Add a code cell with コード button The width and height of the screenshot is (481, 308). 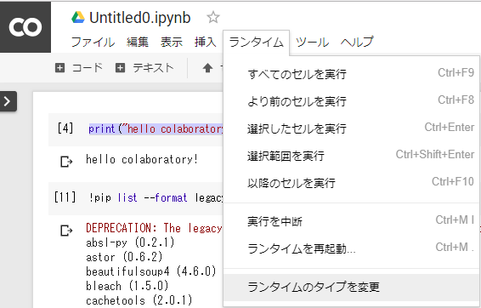point(78,67)
